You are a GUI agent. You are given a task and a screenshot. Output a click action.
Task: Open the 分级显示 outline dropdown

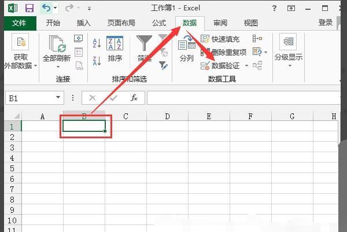pos(289,50)
